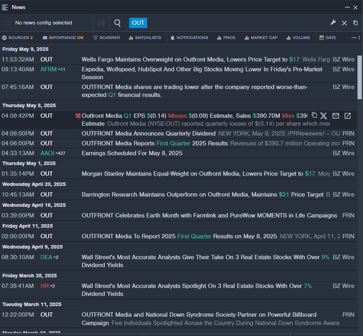Click the Thursday May 1, 2025 date header
This screenshot has height=336, width=363.
pos(29,163)
